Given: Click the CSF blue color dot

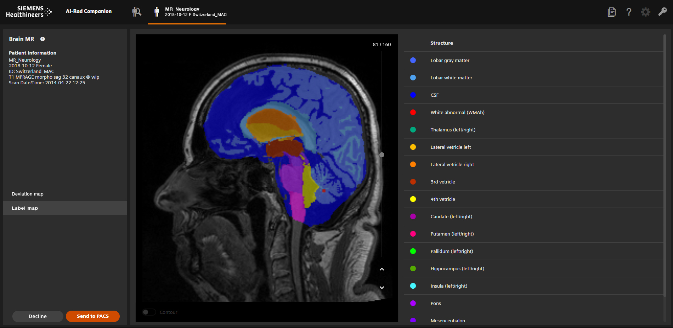Looking at the screenshot, I should 413,95.
